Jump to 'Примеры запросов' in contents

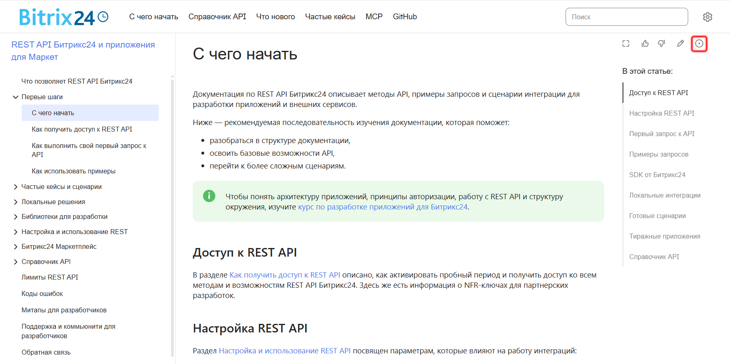[x=659, y=154]
